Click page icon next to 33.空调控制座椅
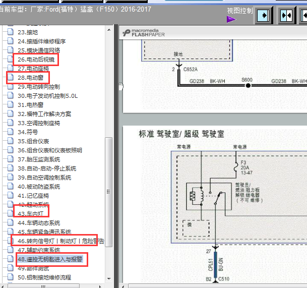 pyautogui.click(x=11, y=123)
